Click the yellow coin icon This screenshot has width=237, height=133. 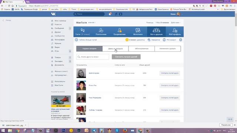pyautogui.click(x=127, y=40)
